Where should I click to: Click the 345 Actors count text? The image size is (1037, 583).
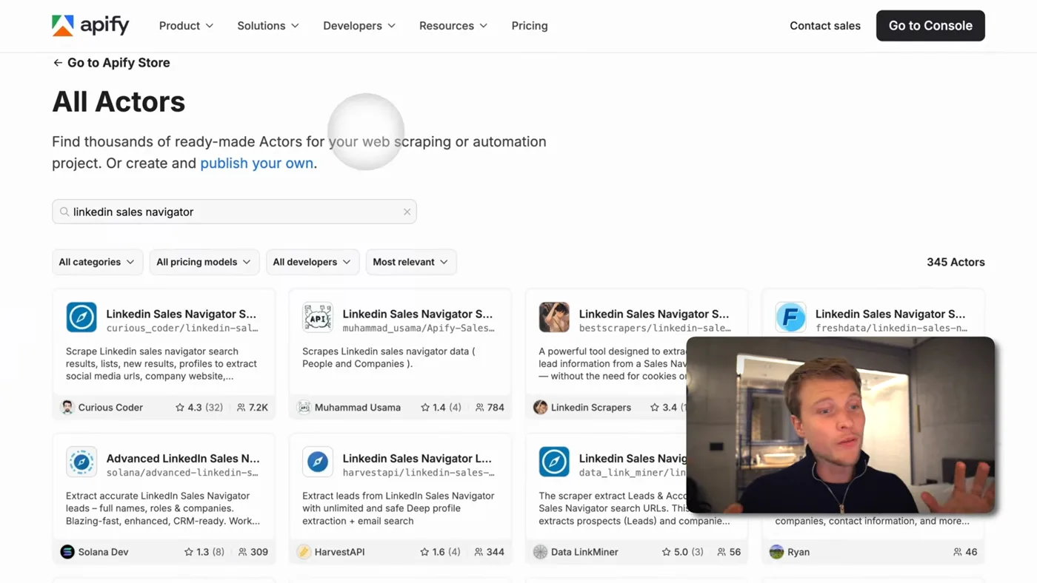click(x=956, y=262)
